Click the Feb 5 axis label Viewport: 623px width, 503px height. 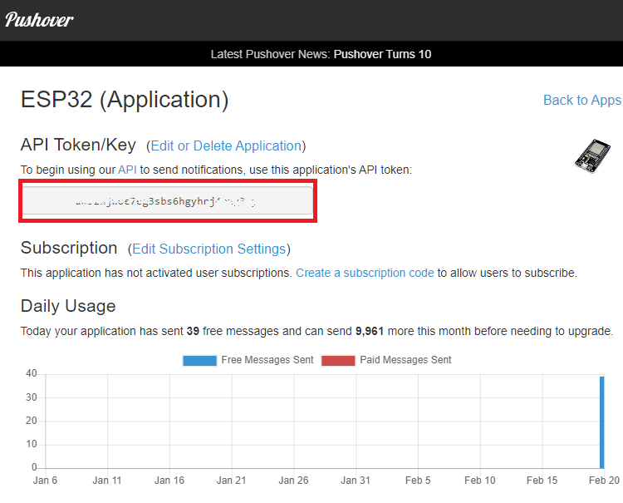click(418, 481)
